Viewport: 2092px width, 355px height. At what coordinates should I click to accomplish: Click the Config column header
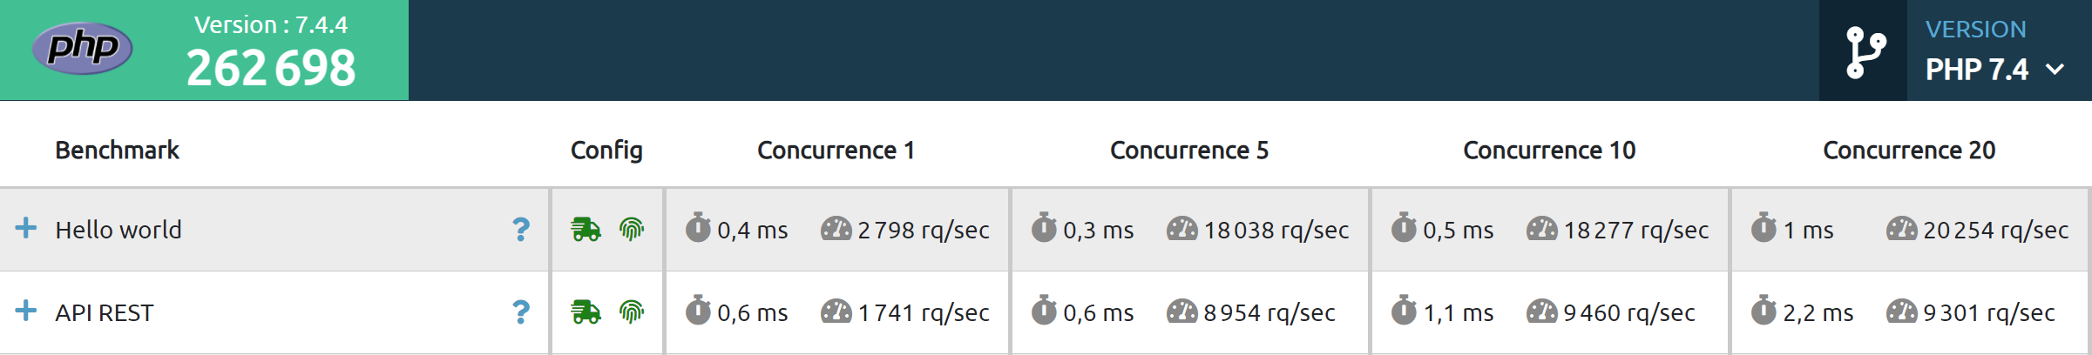pos(606,151)
